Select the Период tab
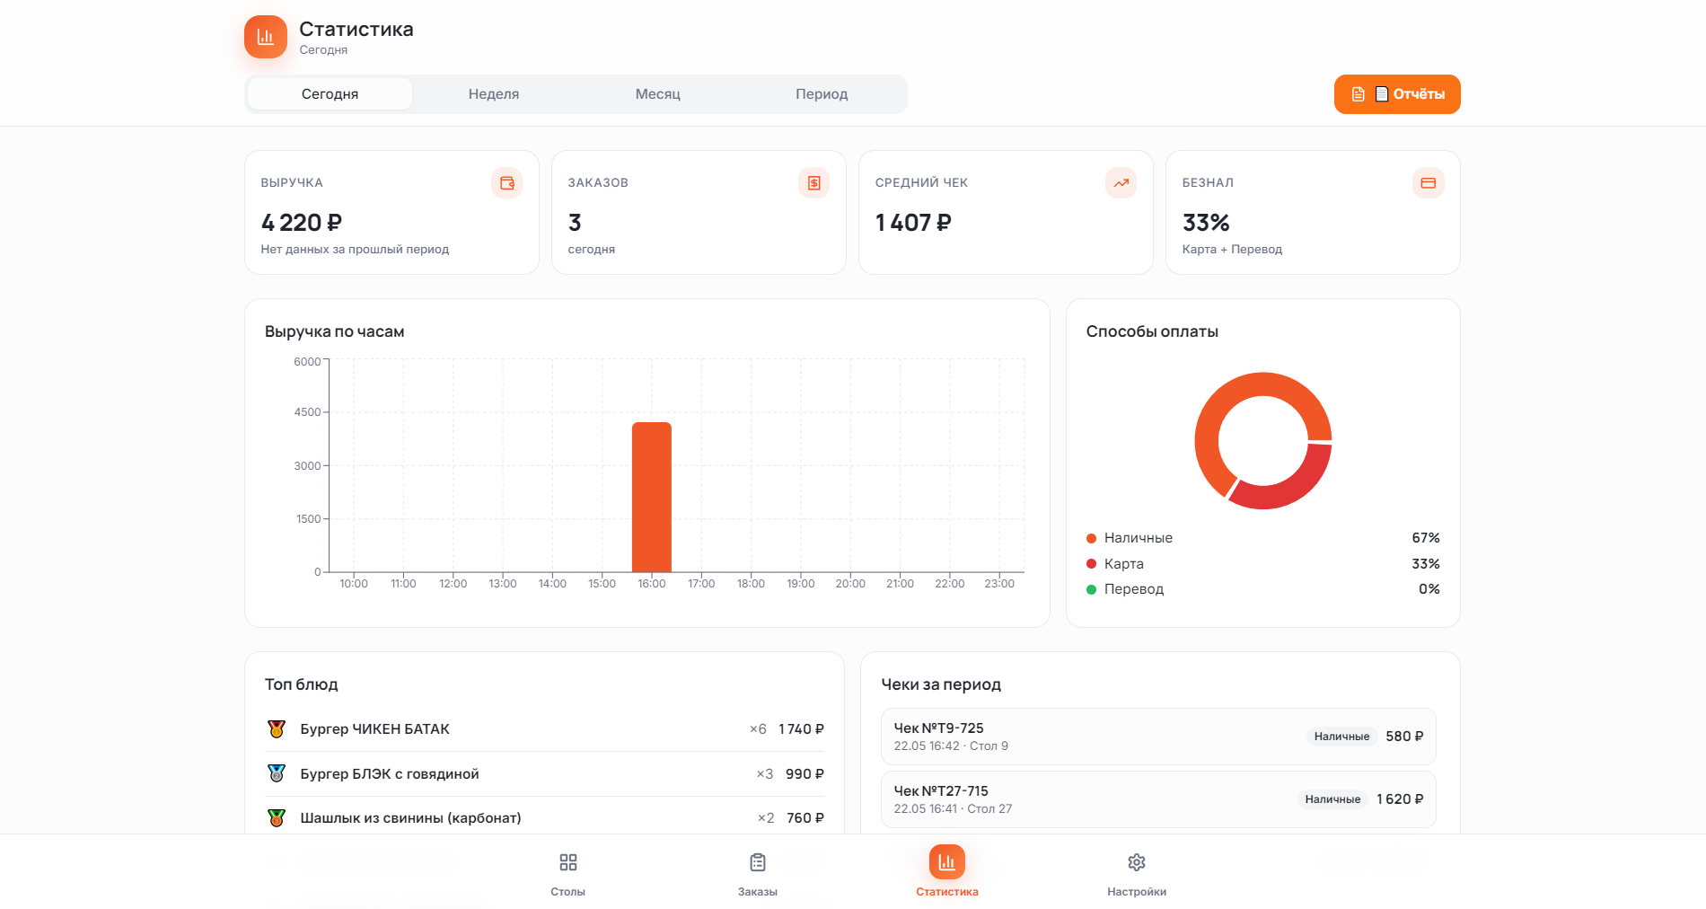The image size is (1706, 909). pos(822,94)
